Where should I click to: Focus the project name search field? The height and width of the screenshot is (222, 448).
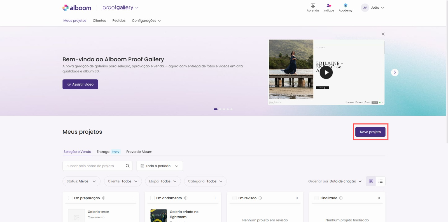(97, 166)
